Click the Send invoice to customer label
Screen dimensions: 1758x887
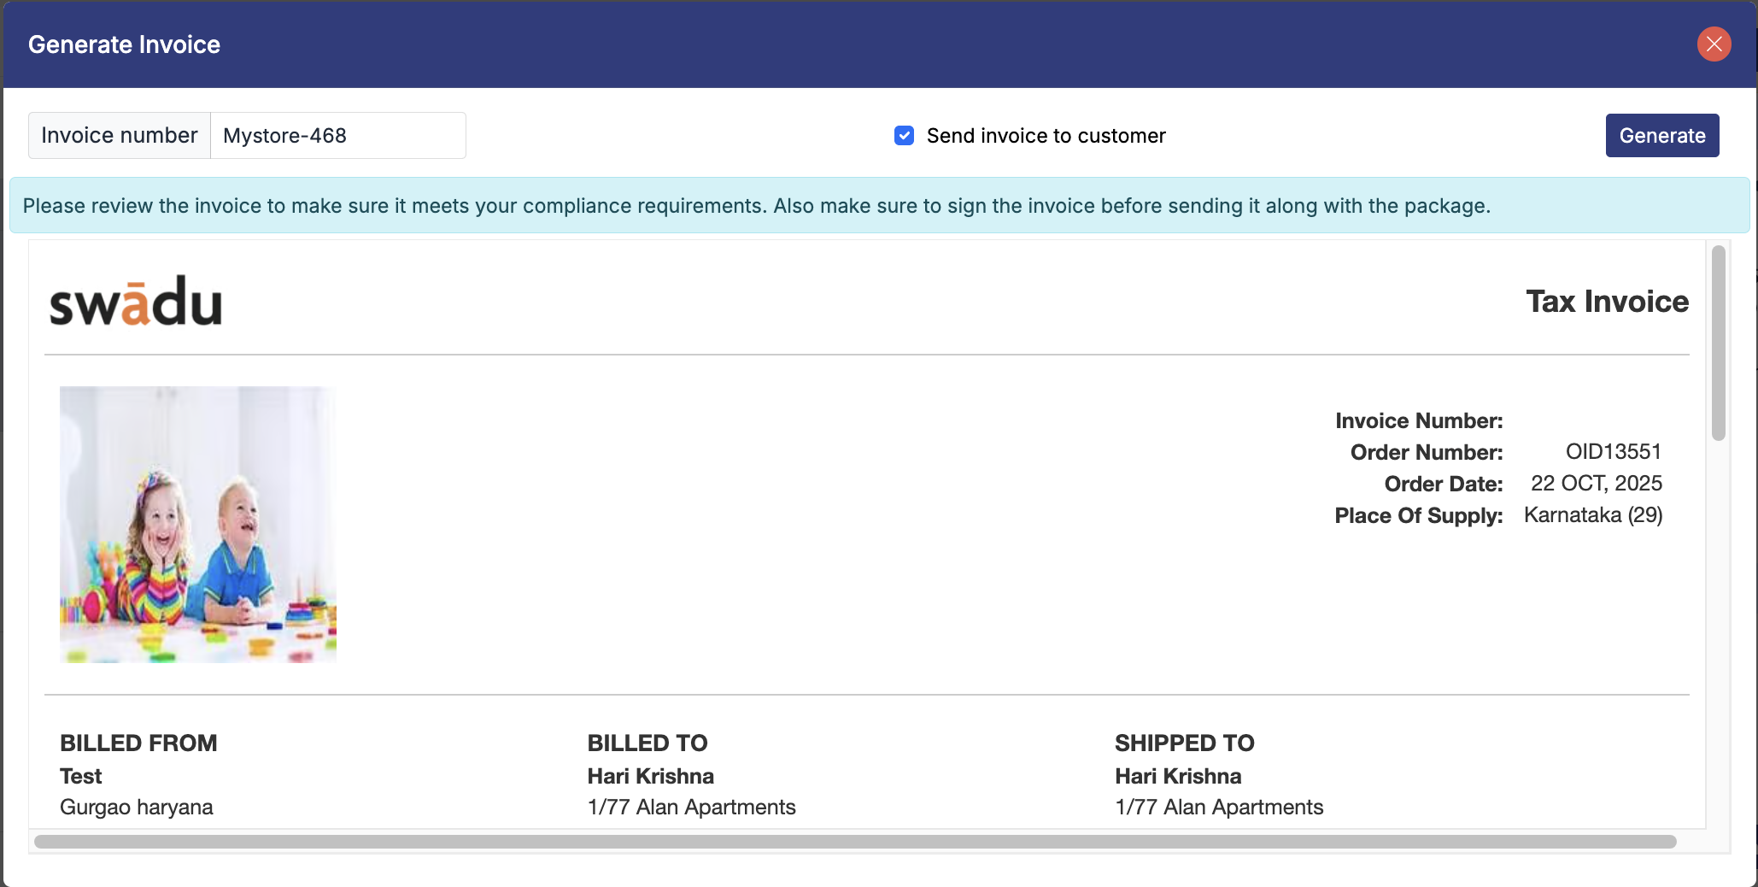coord(1046,136)
